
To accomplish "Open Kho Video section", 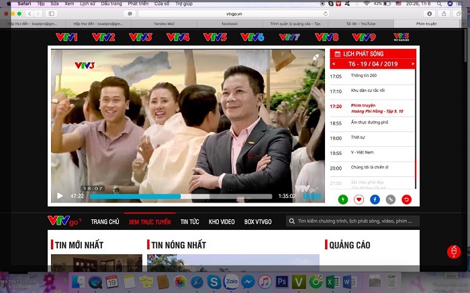I will pos(222,222).
